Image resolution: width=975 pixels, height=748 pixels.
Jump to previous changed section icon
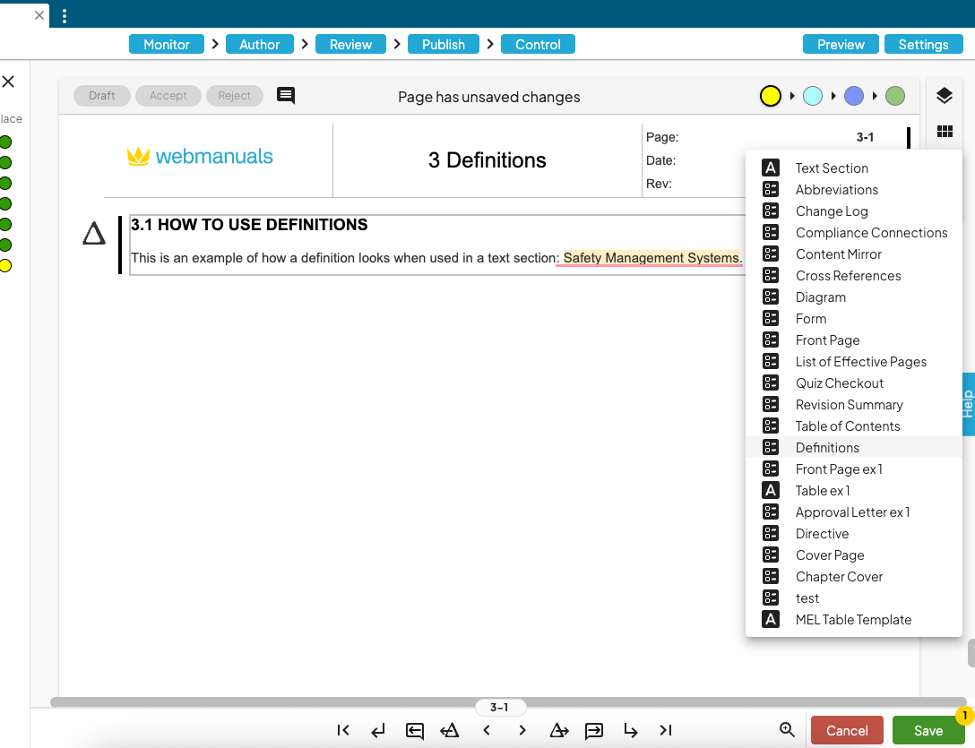(450, 730)
